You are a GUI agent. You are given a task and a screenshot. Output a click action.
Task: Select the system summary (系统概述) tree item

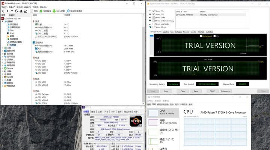point(12,24)
